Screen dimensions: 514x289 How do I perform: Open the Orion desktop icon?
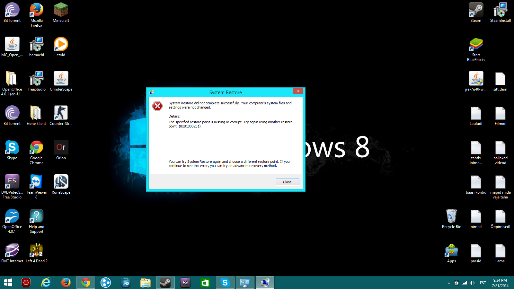point(61,150)
